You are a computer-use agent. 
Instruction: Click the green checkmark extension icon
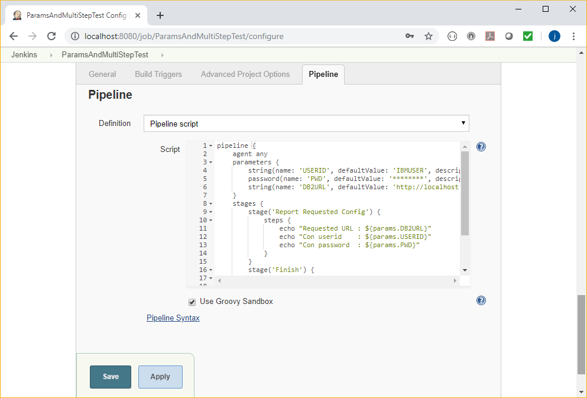528,36
